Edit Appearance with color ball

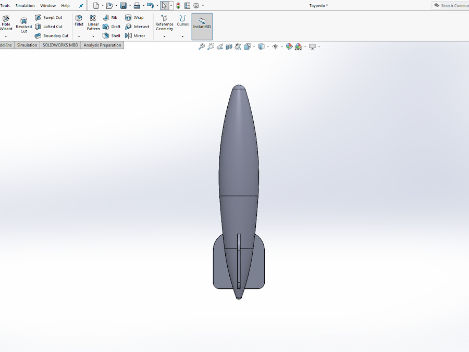click(x=289, y=47)
